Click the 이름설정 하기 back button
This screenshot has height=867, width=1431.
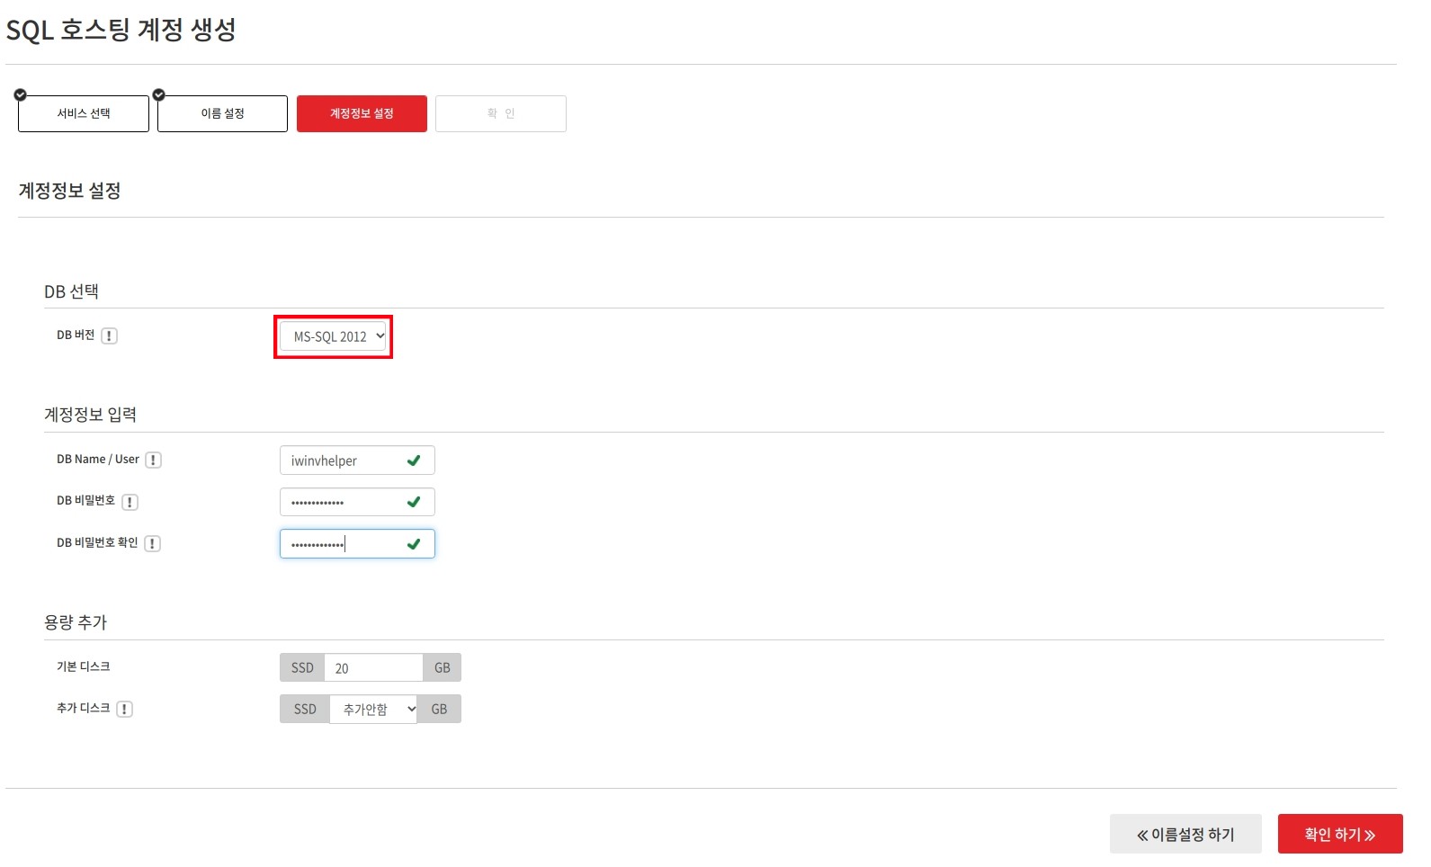1185,834
